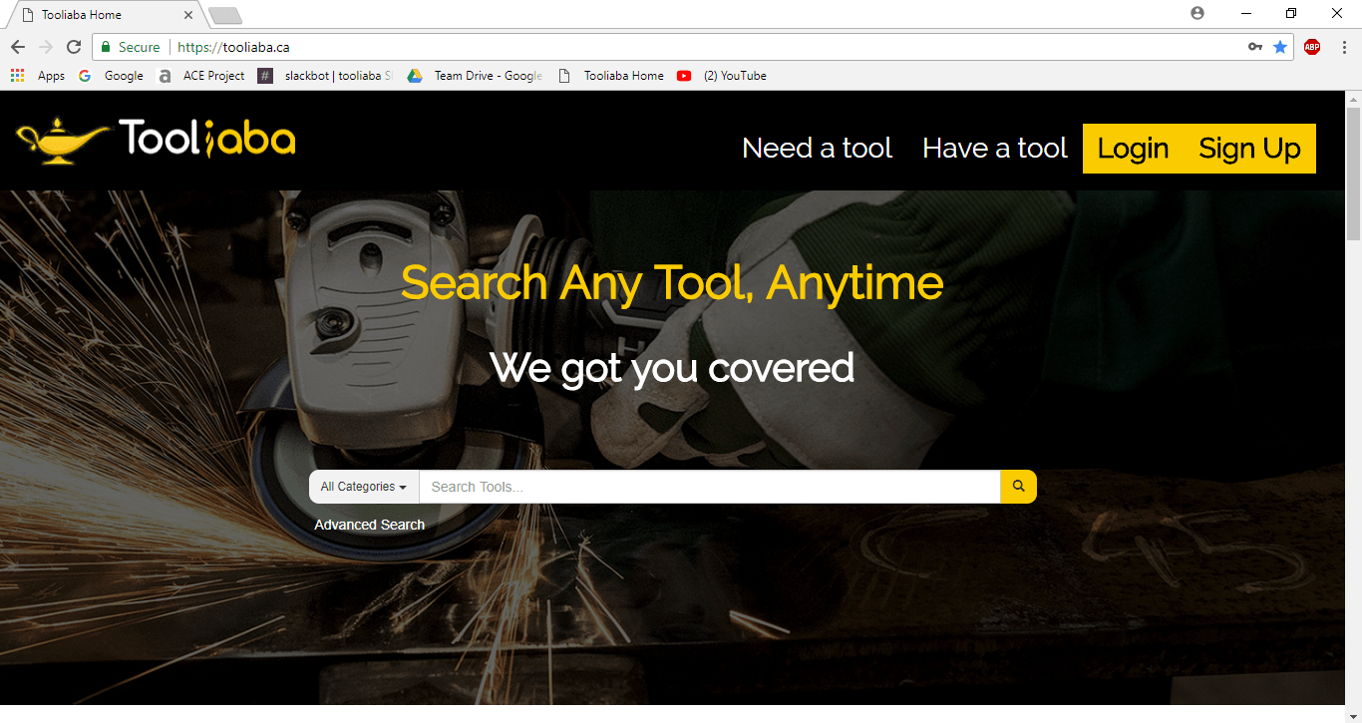Click the Login button

click(1133, 149)
